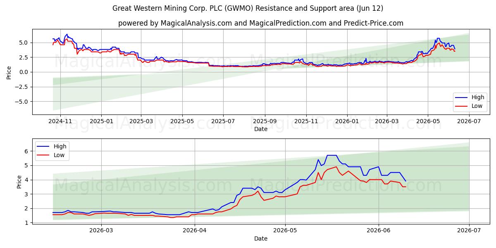Click the '2025-07' tick label on top chart

[x=223, y=121]
